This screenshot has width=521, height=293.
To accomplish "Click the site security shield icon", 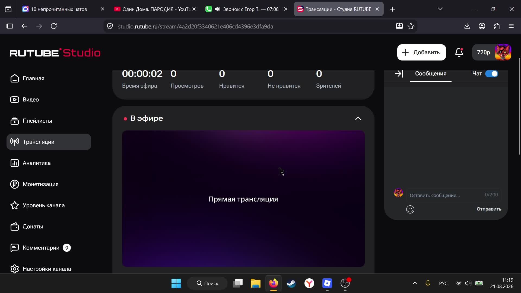I will (x=110, y=26).
